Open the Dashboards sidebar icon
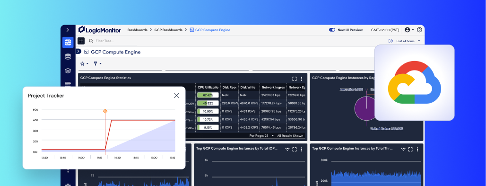The height and width of the screenshot is (186, 486). tap(68, 42)
